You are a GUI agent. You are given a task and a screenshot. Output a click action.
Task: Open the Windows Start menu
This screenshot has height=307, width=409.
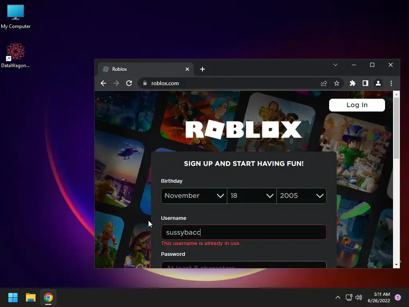(x=13, y=297)
